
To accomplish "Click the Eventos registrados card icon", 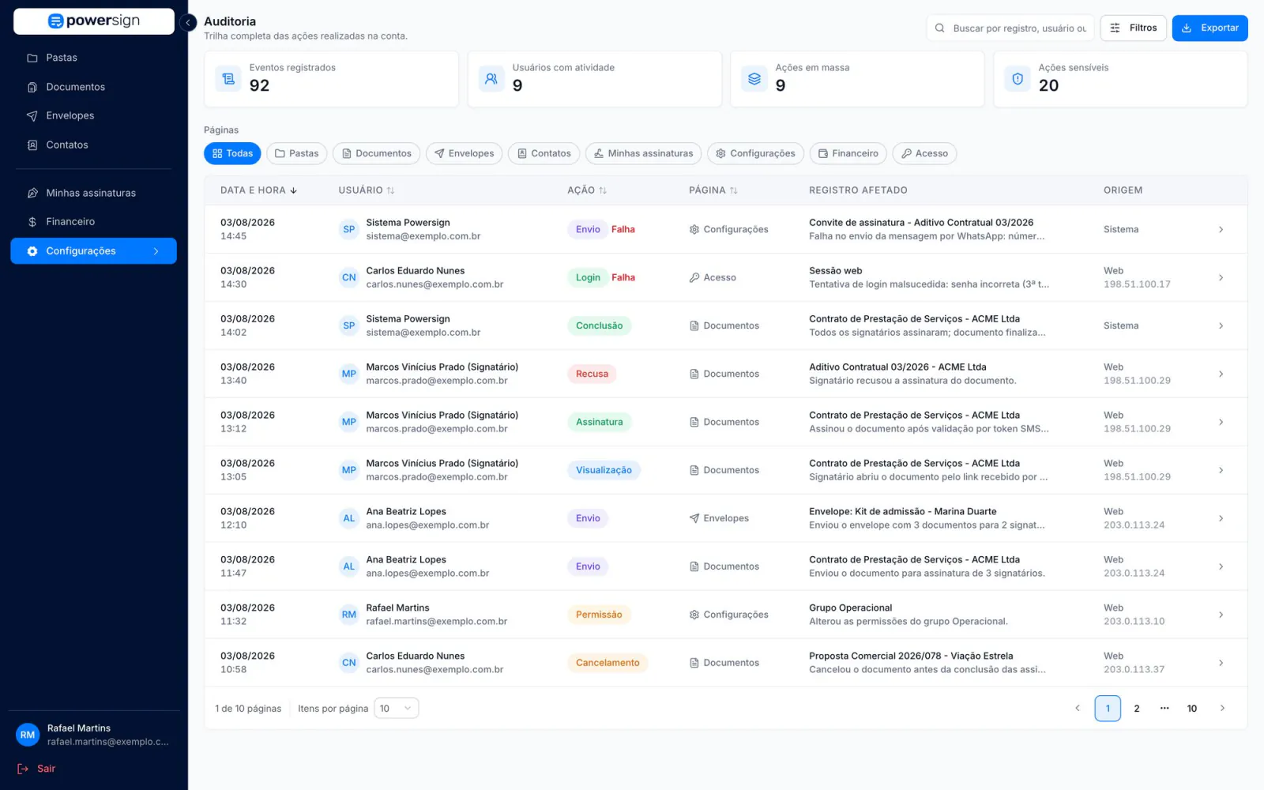I will click(228, 78).
